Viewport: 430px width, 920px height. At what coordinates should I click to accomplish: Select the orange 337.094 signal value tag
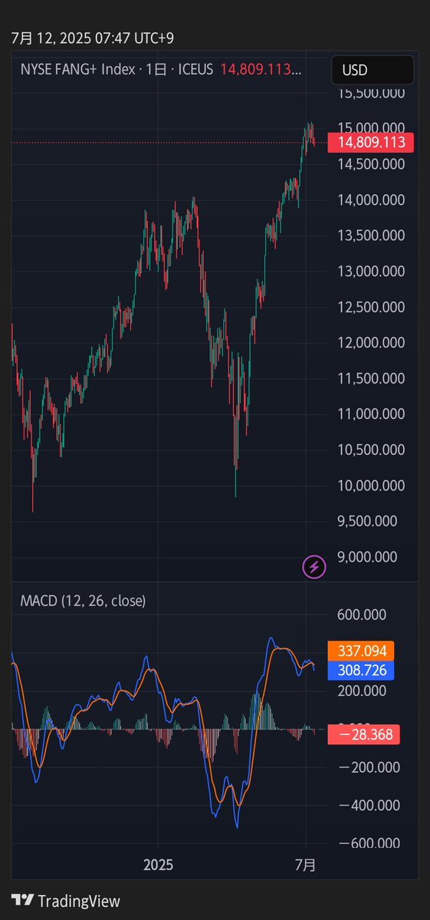click(360, 651)
